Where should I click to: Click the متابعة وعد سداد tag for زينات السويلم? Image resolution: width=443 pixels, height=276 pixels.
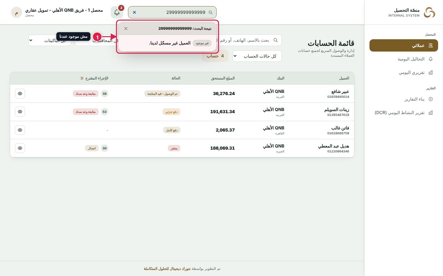click(x=86, y=112)
